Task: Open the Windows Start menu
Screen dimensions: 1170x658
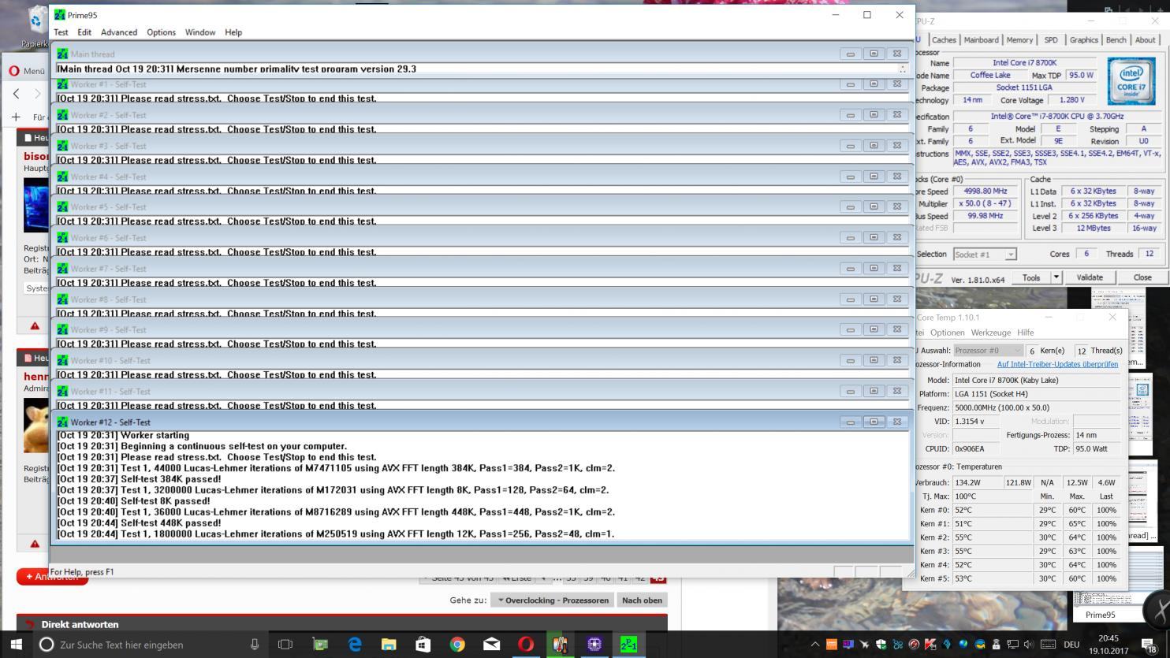Action: pyautogui.click(x=16, y=645)
